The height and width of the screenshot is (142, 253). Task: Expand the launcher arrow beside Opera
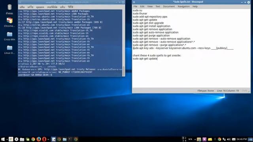point(48,140)
